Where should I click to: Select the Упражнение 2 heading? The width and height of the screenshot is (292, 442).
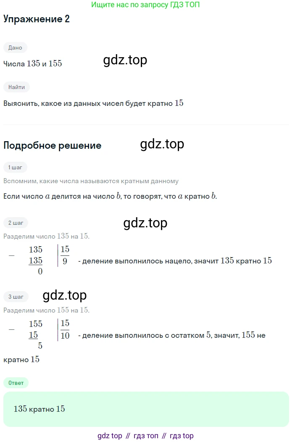[x=37, y=19]
